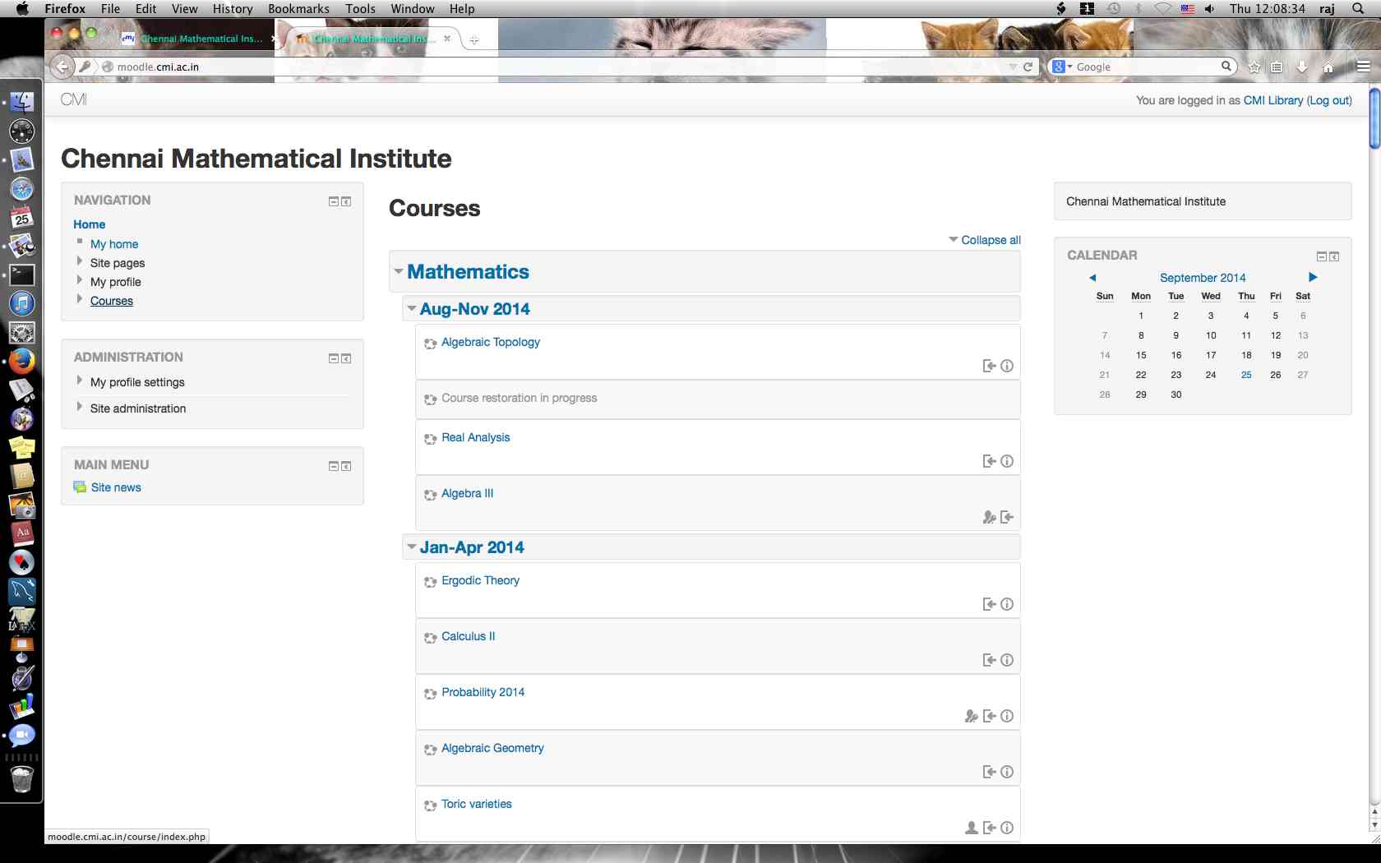Open Site news in Main Menu

[116, 487]
